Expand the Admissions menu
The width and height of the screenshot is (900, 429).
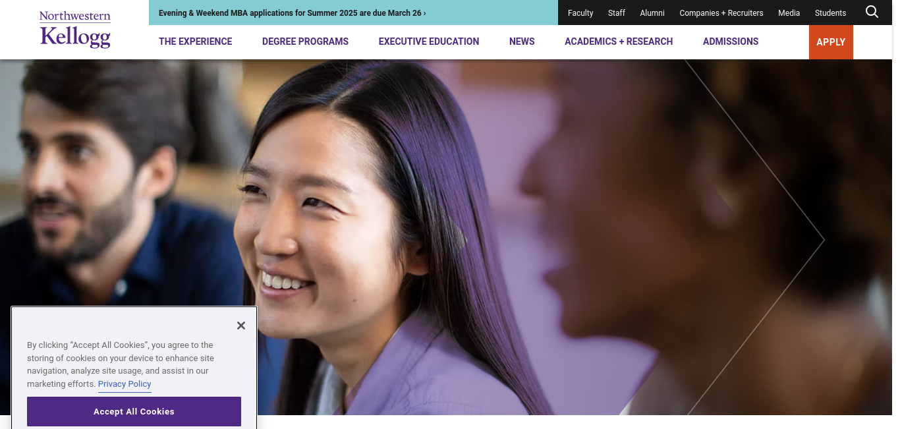(731, 42)
